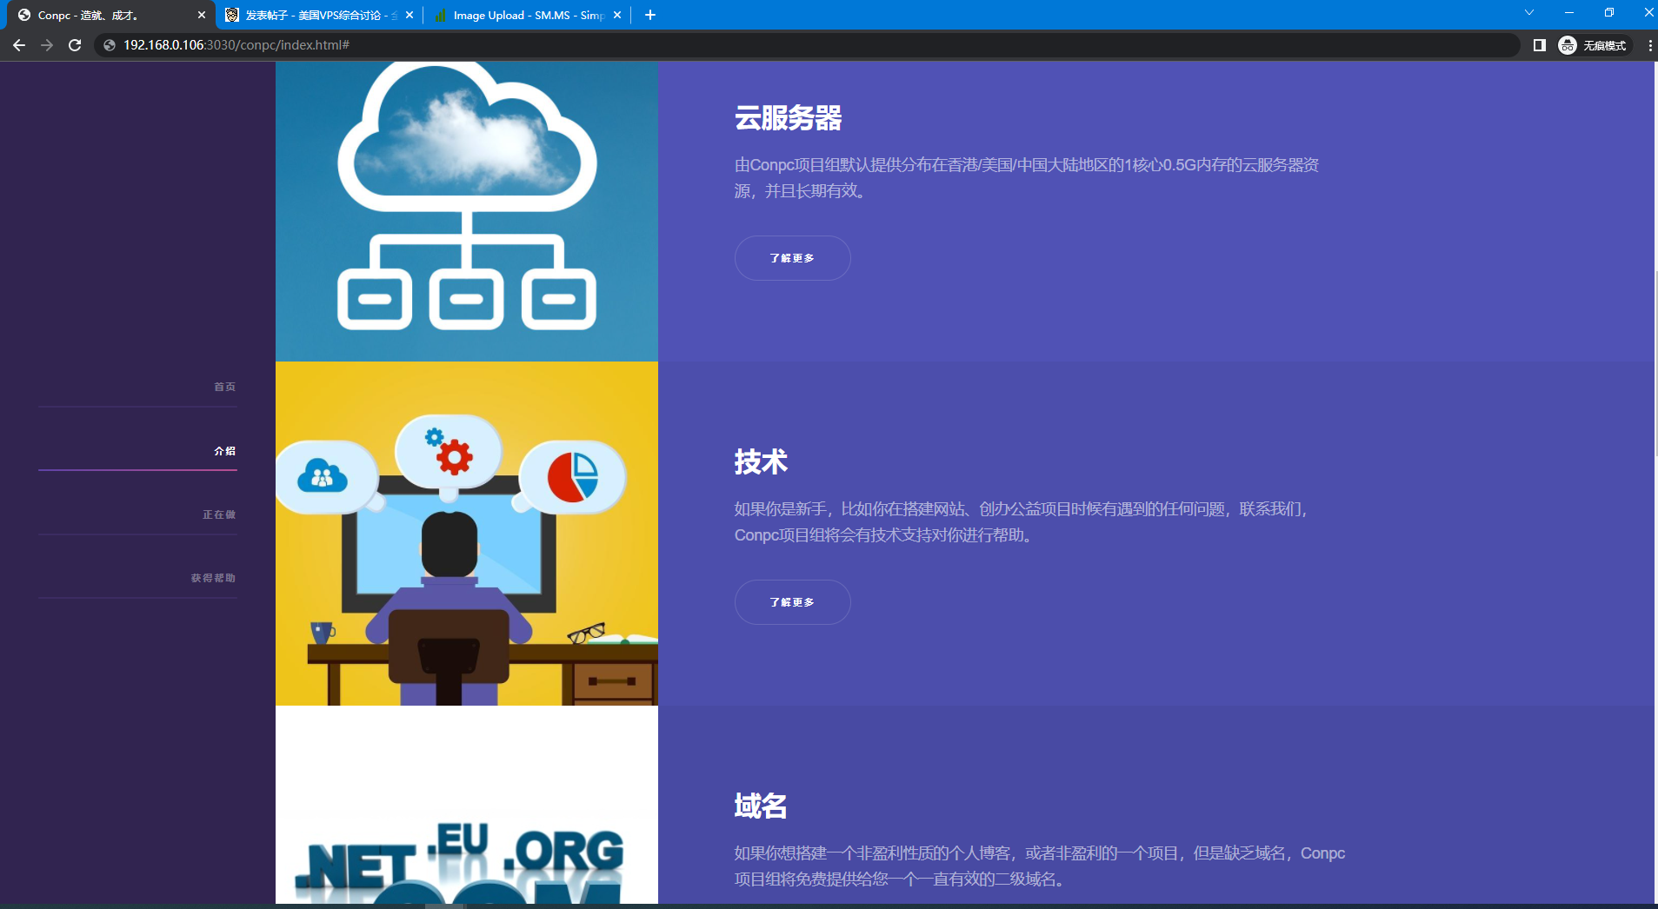This screenshot has width=1658, height=909.
Task: Switch to the Conpc tab
Action: click(111, 15)
